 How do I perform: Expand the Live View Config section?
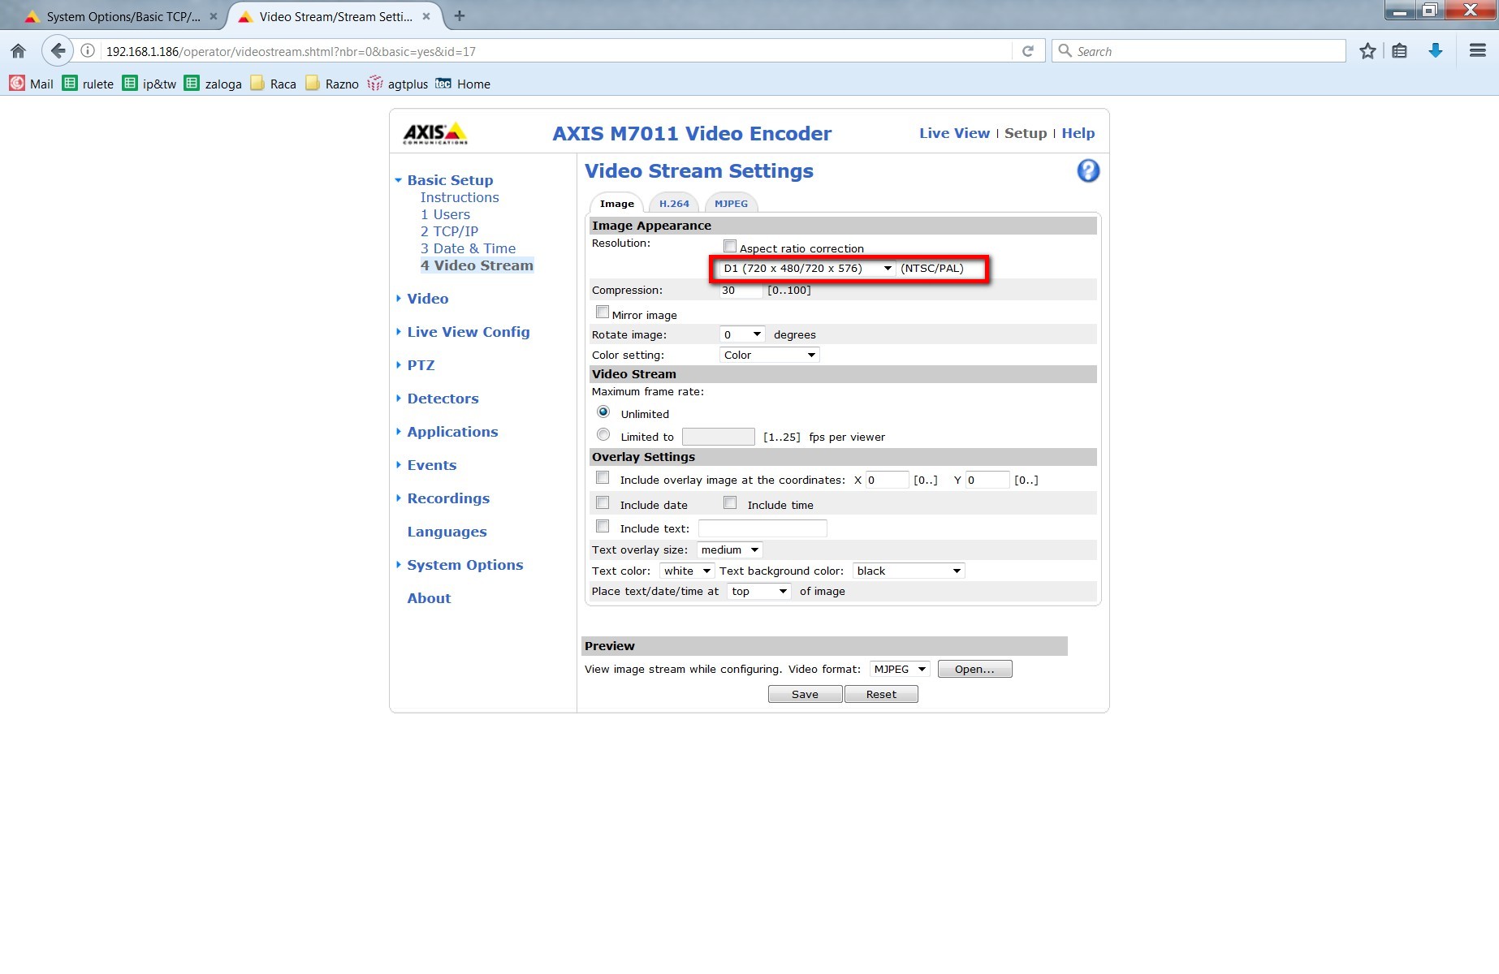[469, 332]
